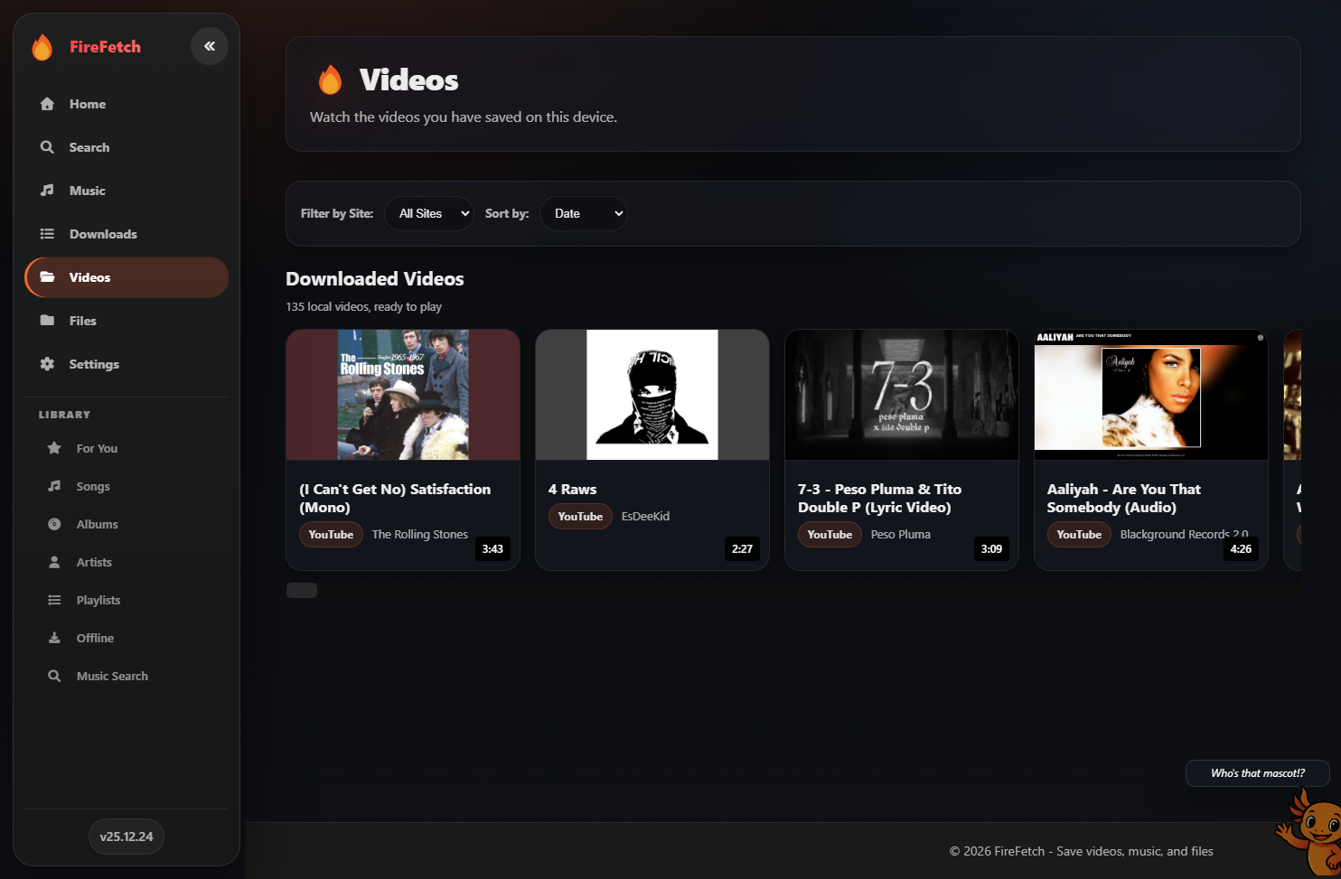
Task: Click "The Rolling Stones" channel name
Action: [x=420, y=535]
